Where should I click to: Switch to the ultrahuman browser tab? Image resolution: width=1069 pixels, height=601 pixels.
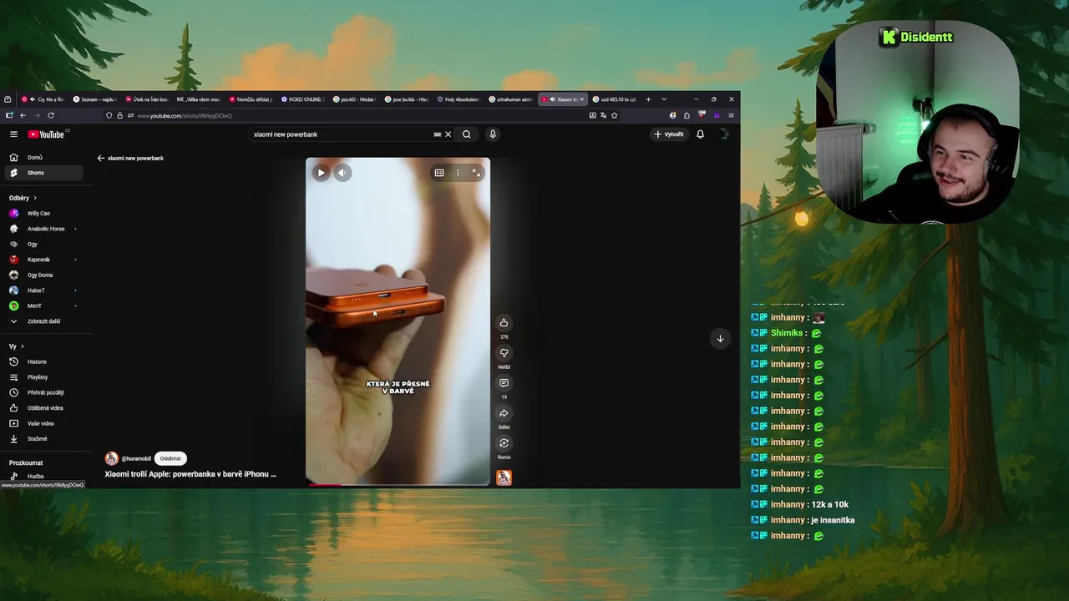pyautogui.click(x=510, y=99)
